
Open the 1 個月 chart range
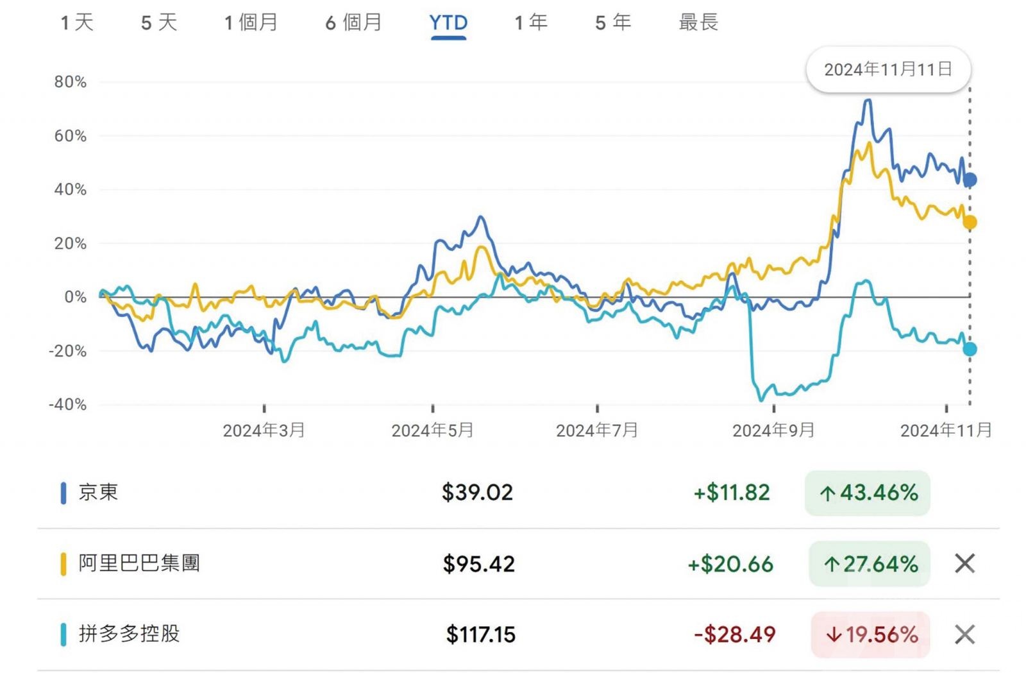[x=251, y=22]
